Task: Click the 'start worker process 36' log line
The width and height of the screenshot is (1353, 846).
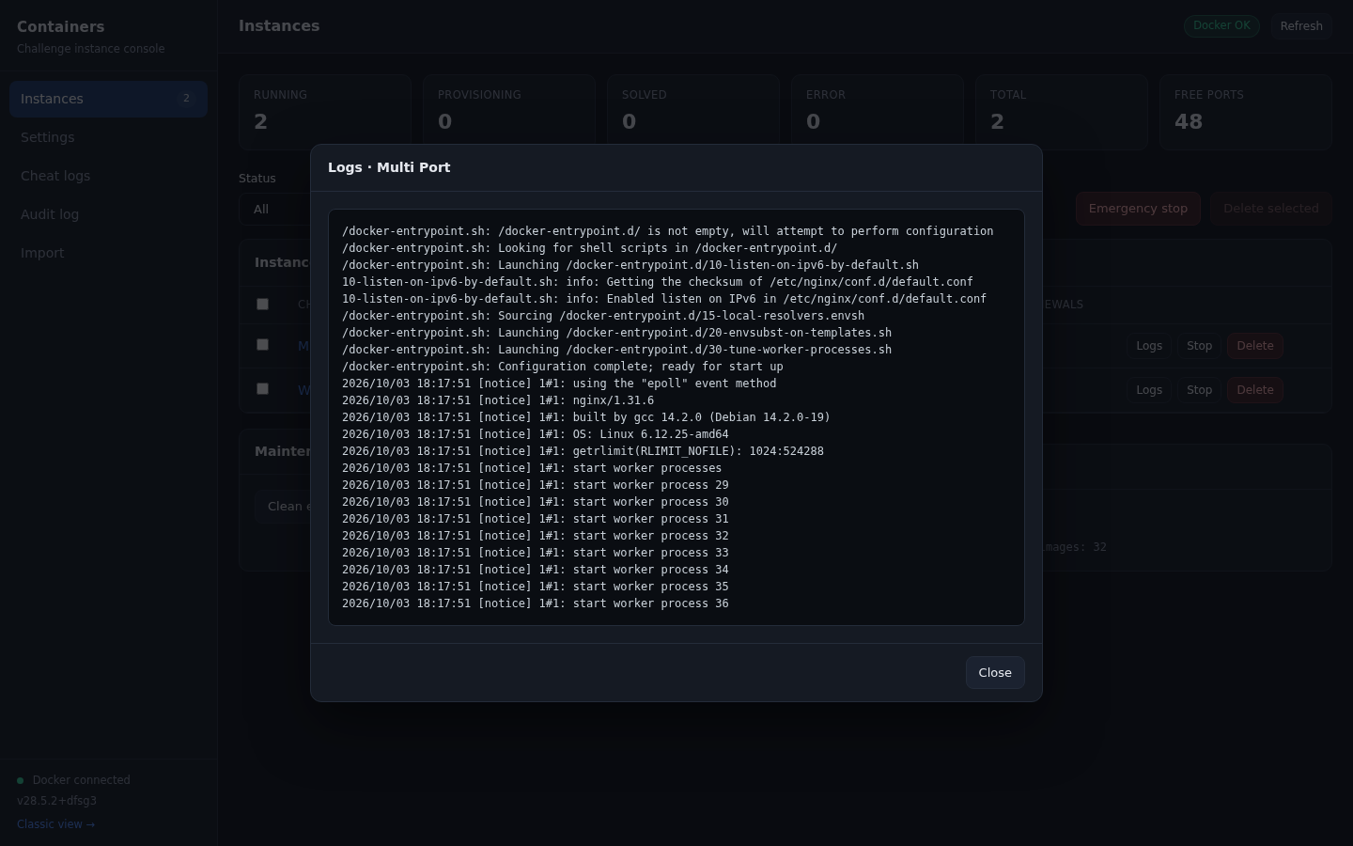Action: 536,603
